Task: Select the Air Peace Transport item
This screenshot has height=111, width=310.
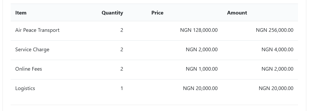Action: 37,30
